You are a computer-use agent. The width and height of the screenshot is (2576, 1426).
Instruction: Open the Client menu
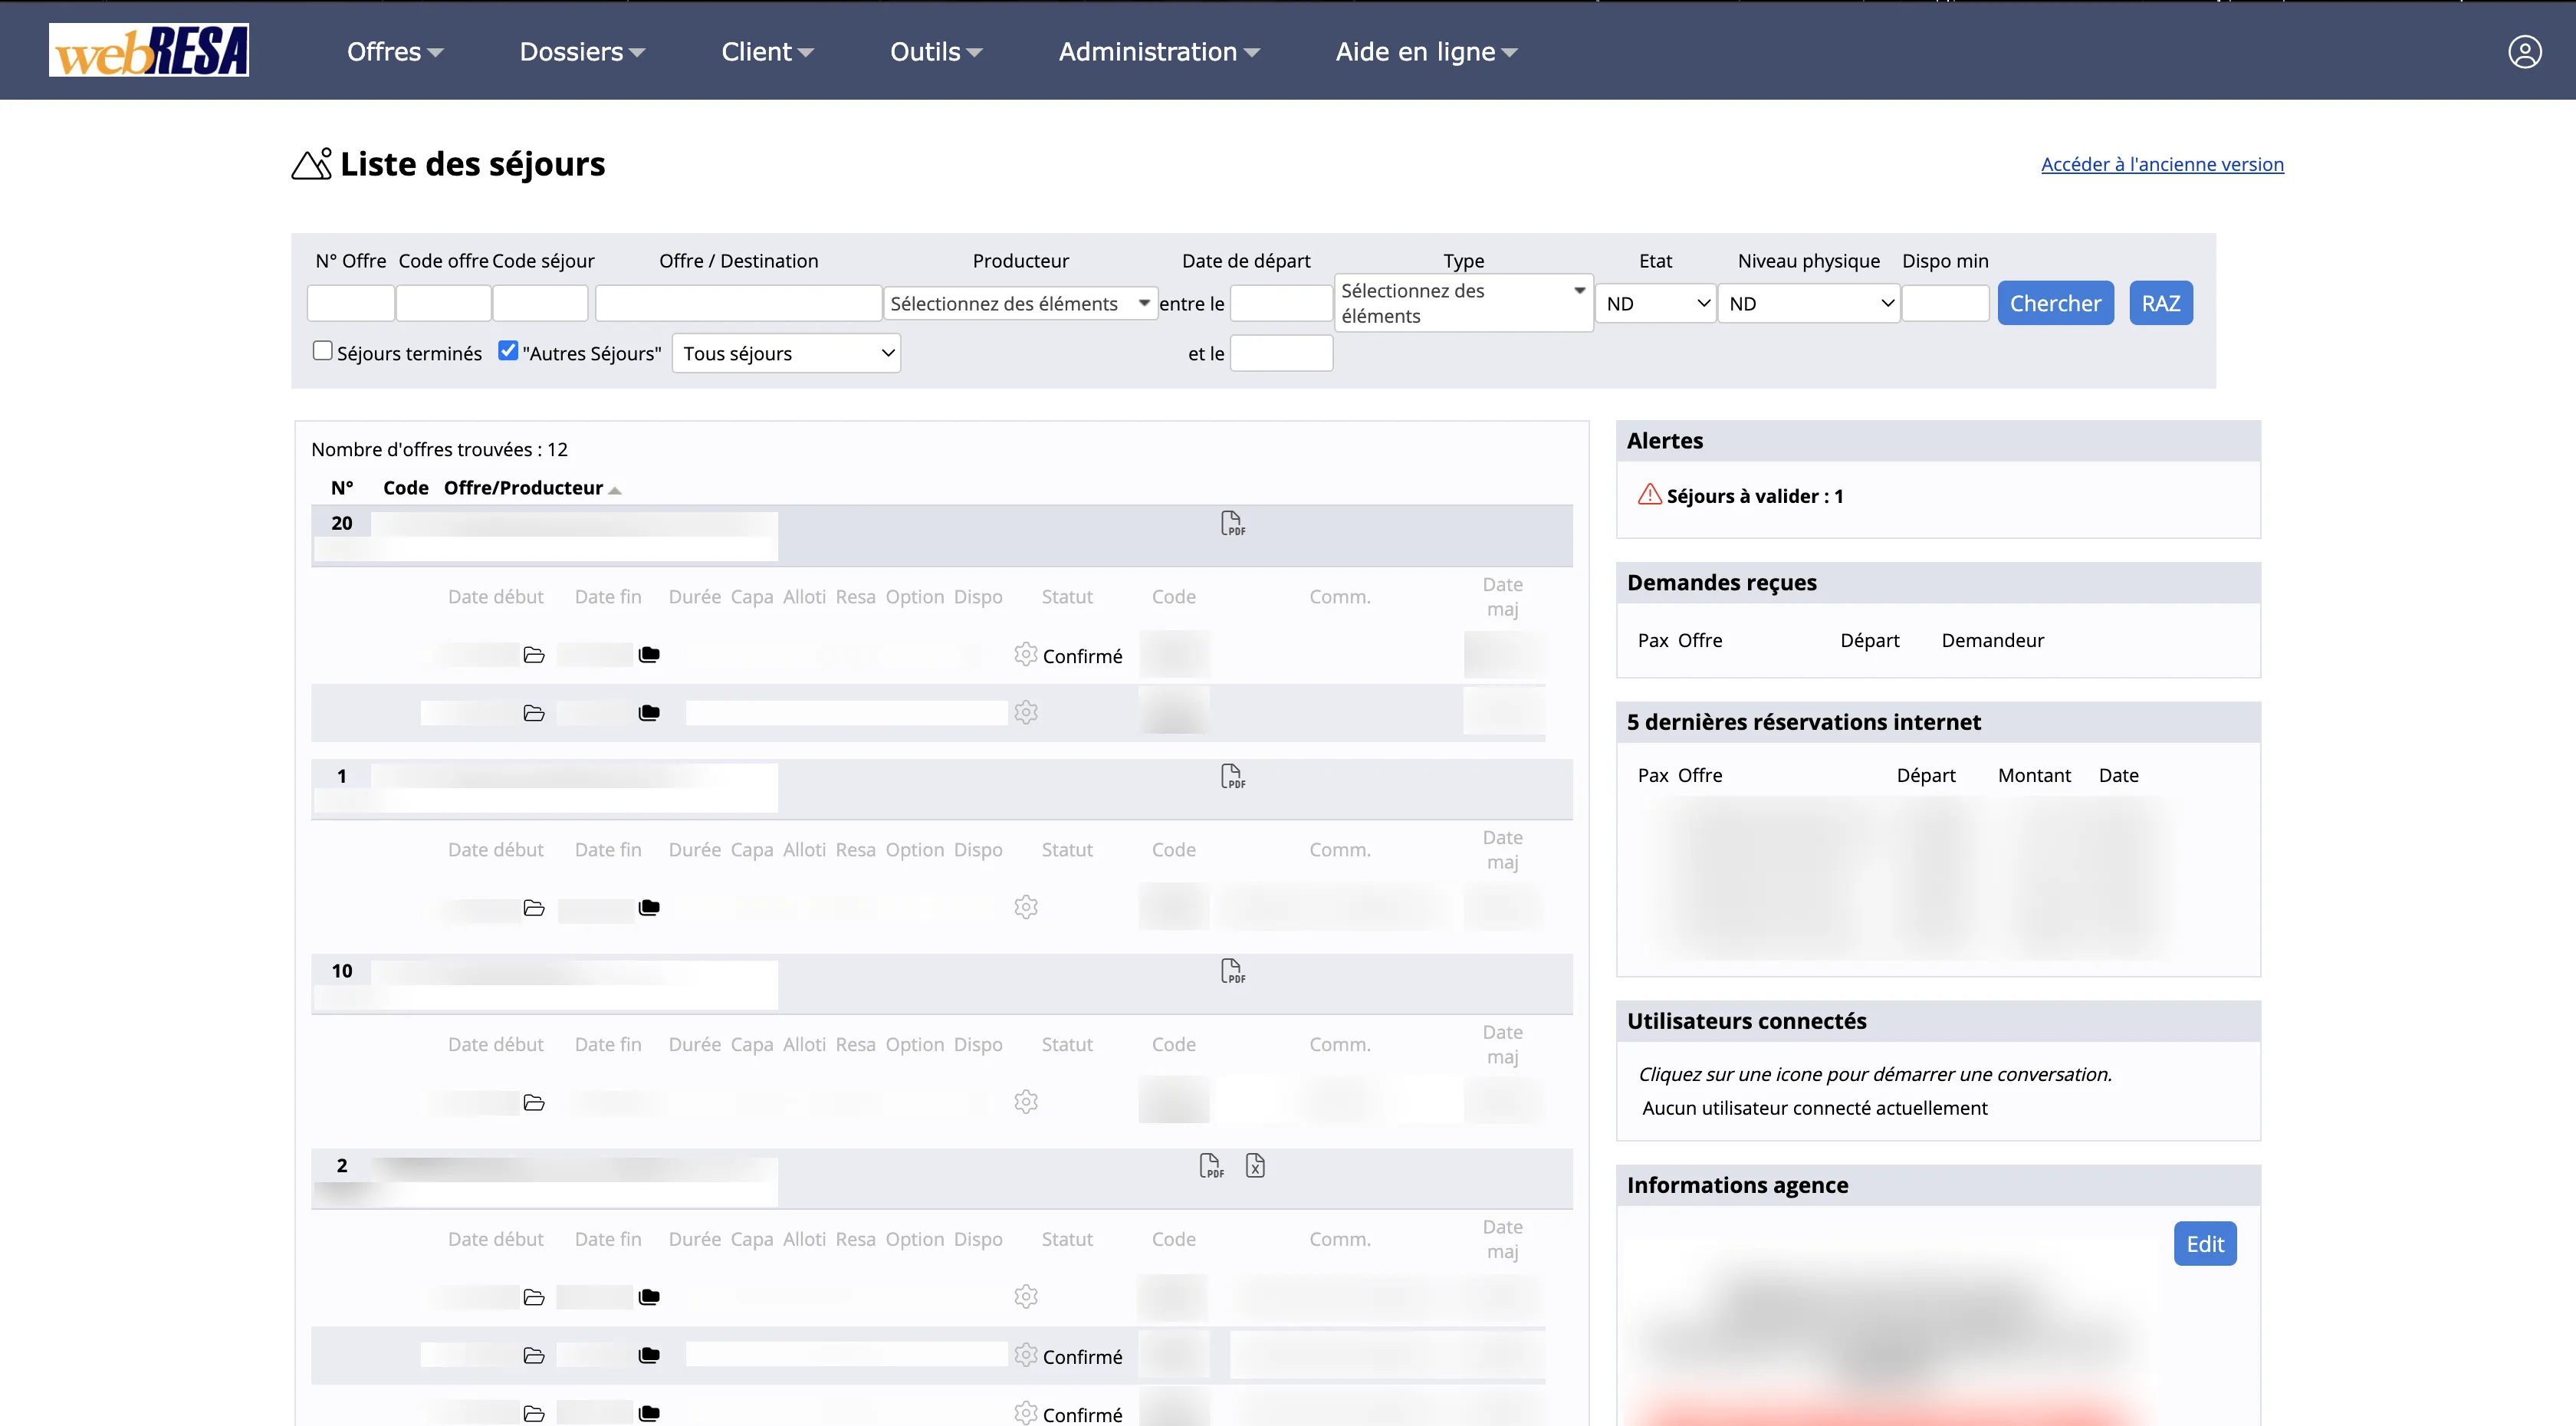pos(768,51)
